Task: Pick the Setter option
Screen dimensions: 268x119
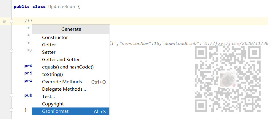Action: (x=49, y=52)
